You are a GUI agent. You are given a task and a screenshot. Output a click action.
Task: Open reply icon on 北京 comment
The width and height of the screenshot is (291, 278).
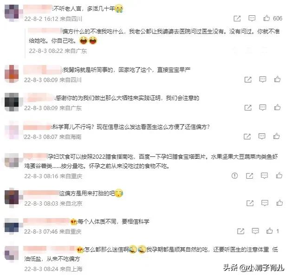[265, 203]
